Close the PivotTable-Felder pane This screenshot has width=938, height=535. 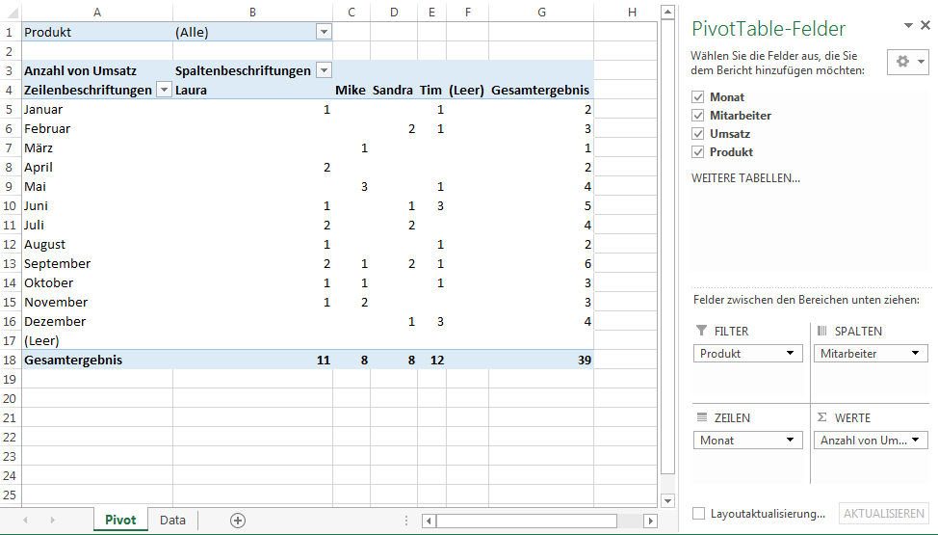pyautogui.click(x=925, y=25)
